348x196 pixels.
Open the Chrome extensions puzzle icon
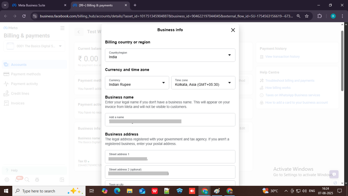[x=319, y=16]
